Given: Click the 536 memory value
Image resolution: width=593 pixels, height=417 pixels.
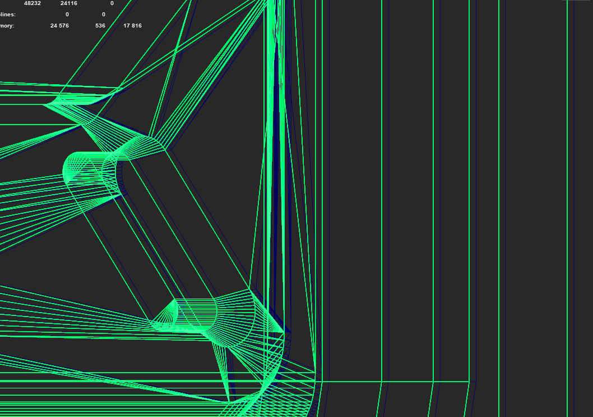Looking at the screenshot, I should tap(100, 25).
